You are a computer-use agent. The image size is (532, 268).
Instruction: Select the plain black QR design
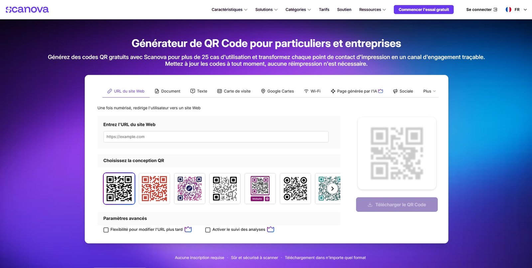point(119,189)
